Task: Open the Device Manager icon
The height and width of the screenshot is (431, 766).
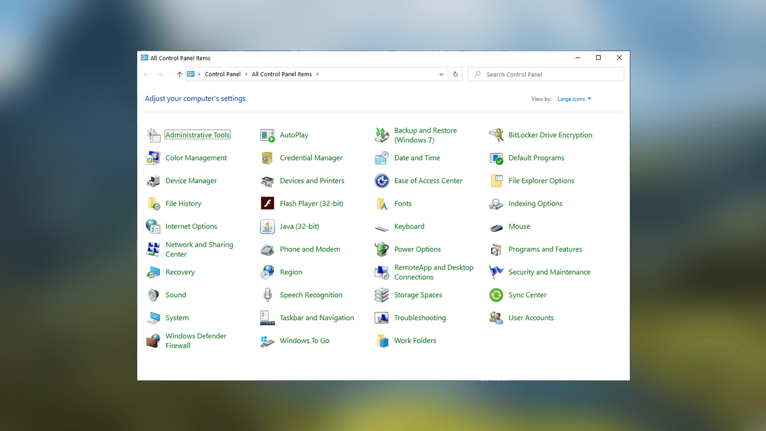Action: [153, 181]
